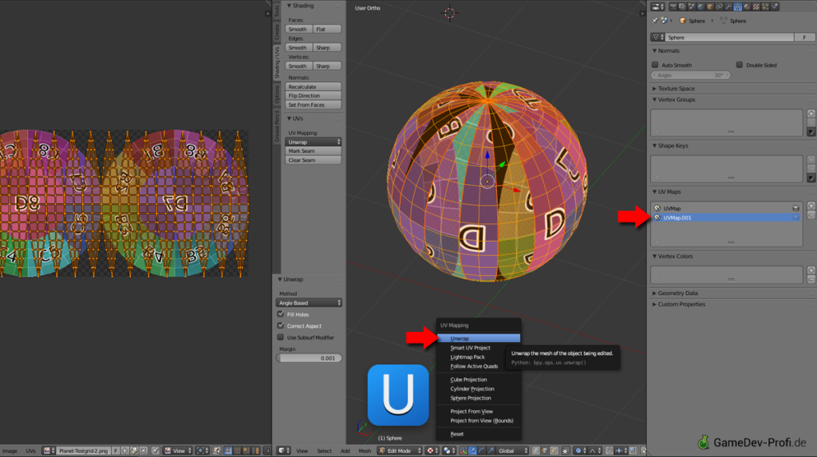The image size is (817, 457).
Task: Expand the Geometry Data panel
Action: [677, 294]
